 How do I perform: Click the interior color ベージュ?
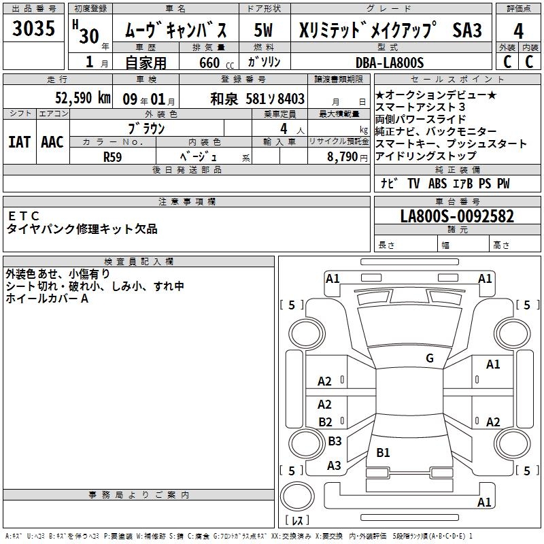(x=199, y=156)
